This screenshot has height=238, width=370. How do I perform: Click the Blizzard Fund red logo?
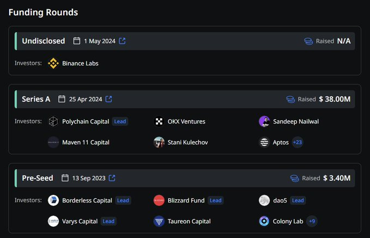click(x=159, y=200)
